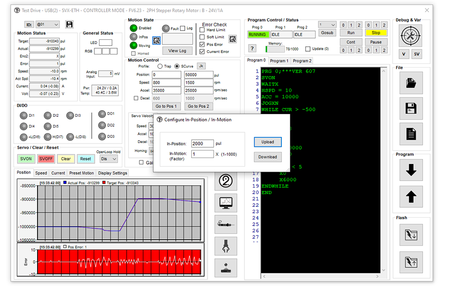Open the Gosub number dropdown
The width and height of the screenshot is (454, 303).
[327, 25]
